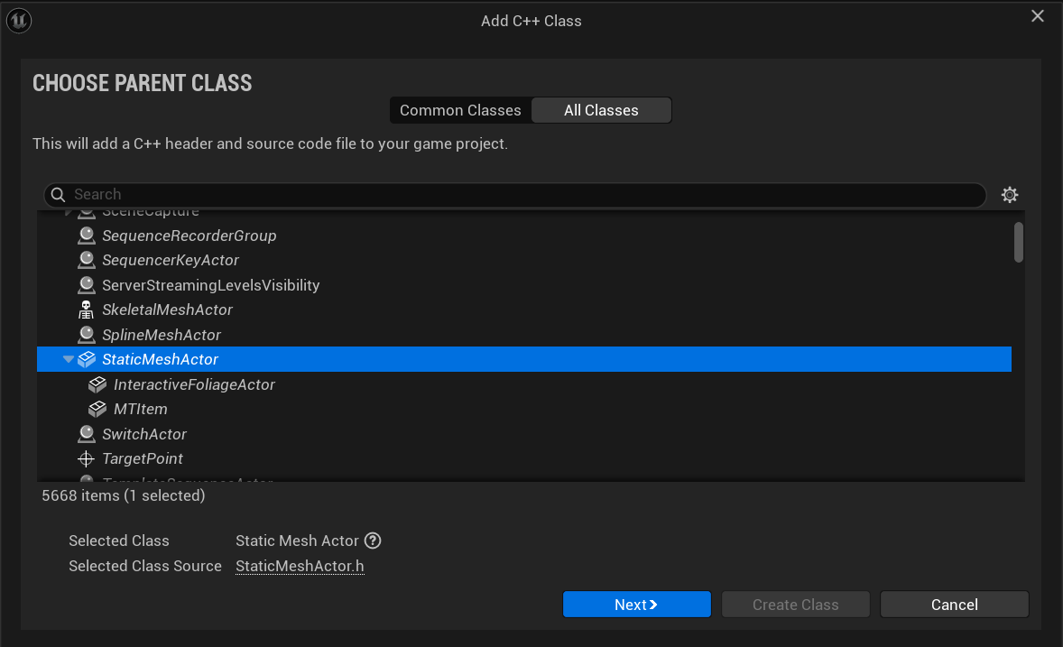Screen dimensions: 1063x647
Task: Click TargetPoint crosshair icon
Action: click(86, 459)
